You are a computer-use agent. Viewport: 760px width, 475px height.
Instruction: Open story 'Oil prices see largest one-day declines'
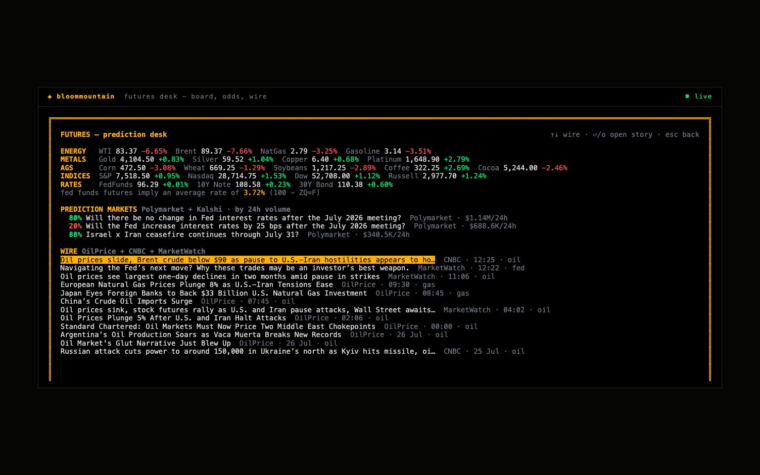click(220, 276)
